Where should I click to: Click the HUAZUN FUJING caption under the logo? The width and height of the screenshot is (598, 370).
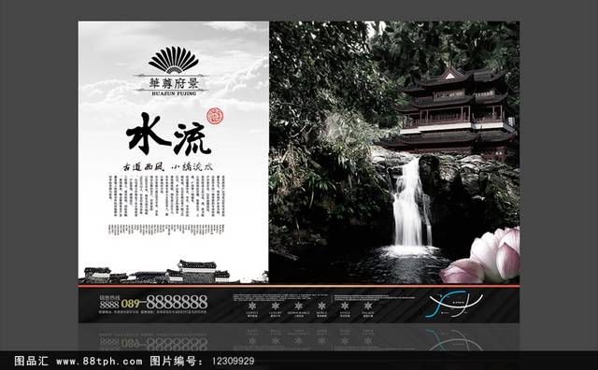(174, 93)
